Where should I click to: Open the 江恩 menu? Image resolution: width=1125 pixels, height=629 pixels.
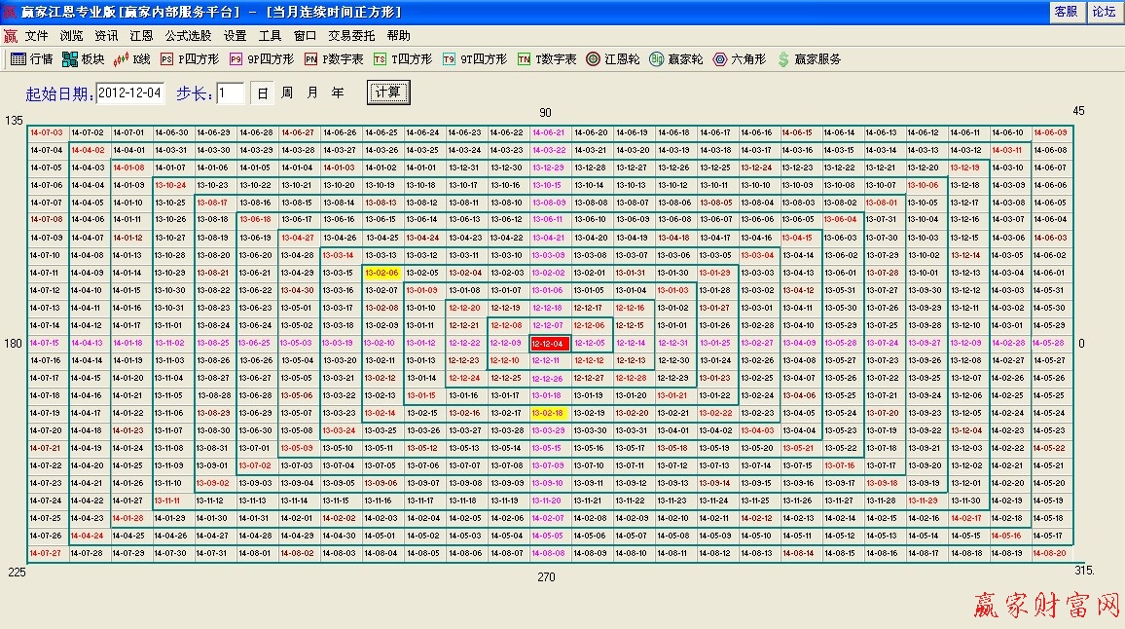[x=140, y=34]
